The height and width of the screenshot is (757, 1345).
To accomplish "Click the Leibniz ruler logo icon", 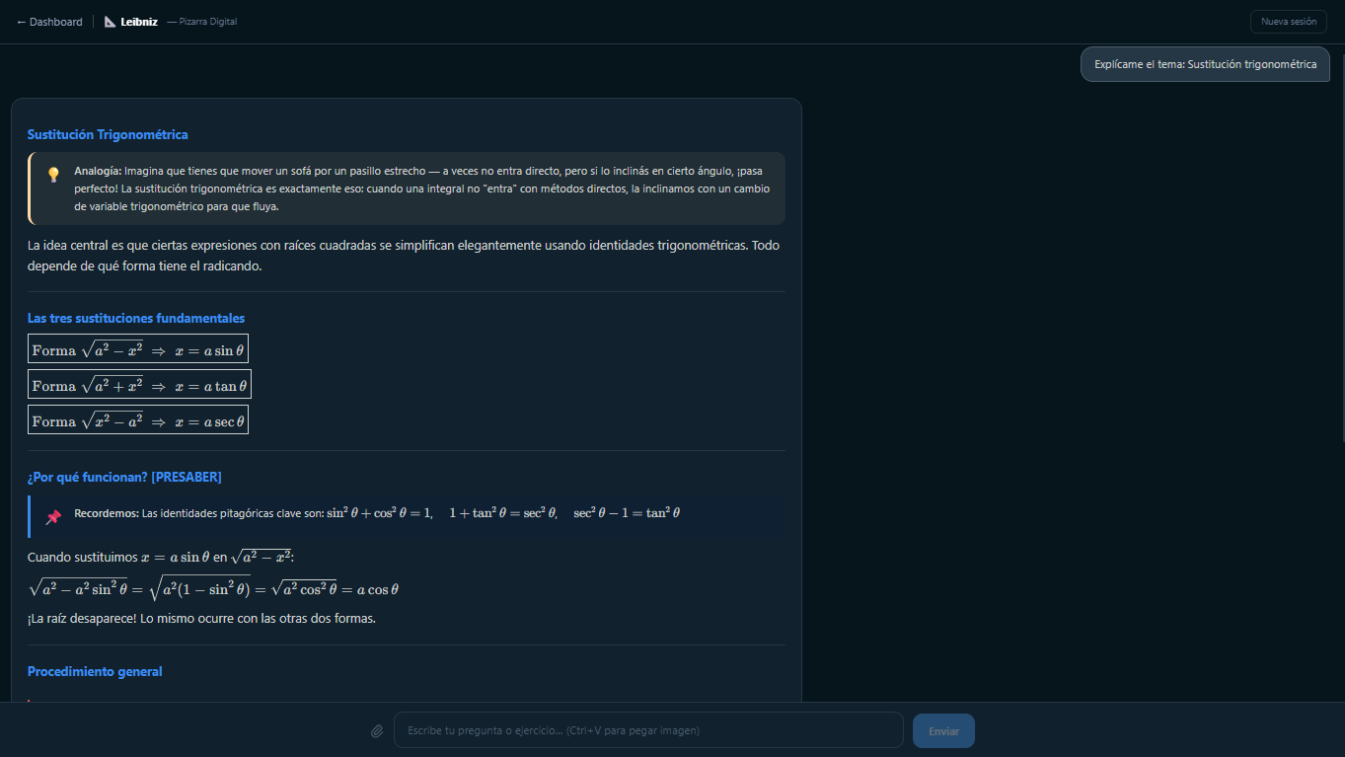I will (x=111, y=22).
